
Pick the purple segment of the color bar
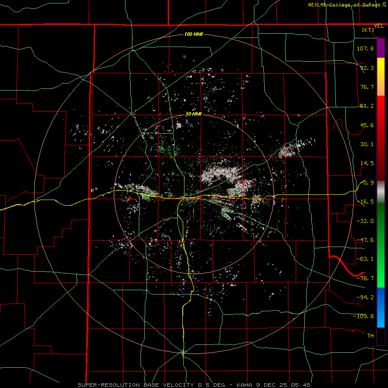click(x=381, y=48)
